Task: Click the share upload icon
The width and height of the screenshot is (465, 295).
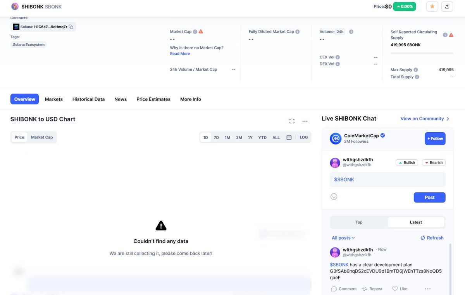Action: (447, 7)
